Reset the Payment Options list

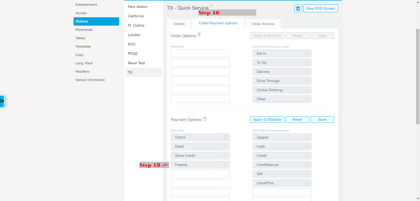(x=297, y=119)
